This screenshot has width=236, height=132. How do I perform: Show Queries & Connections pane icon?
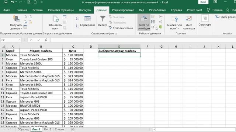[x=65, y=17]
